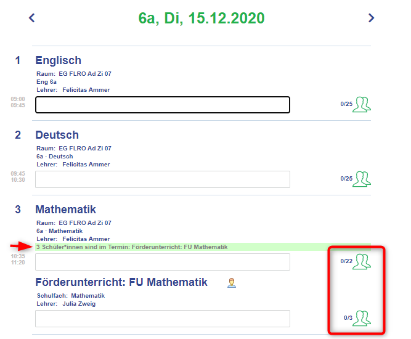Click the person icon beside Förderunterricht title

tap(232, 283)
